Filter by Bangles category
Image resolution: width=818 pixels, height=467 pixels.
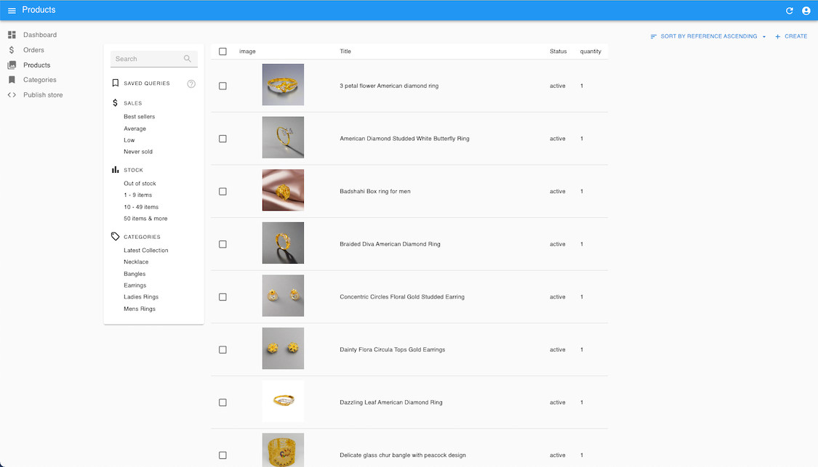coord(135,274)
